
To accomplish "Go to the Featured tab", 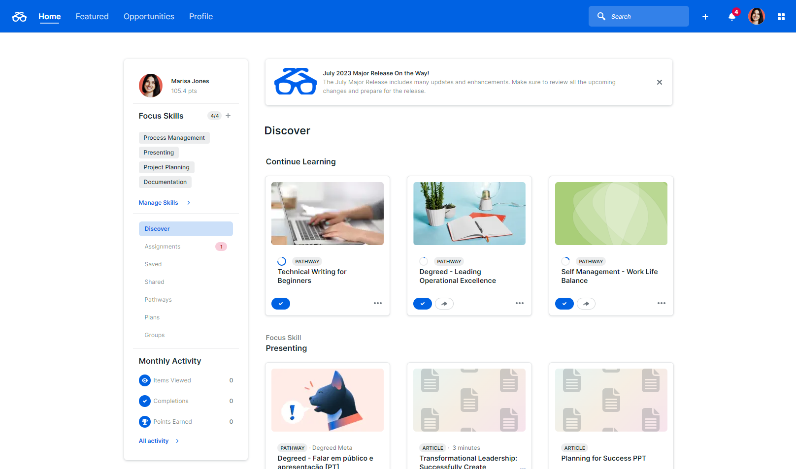I will [92, 17].
